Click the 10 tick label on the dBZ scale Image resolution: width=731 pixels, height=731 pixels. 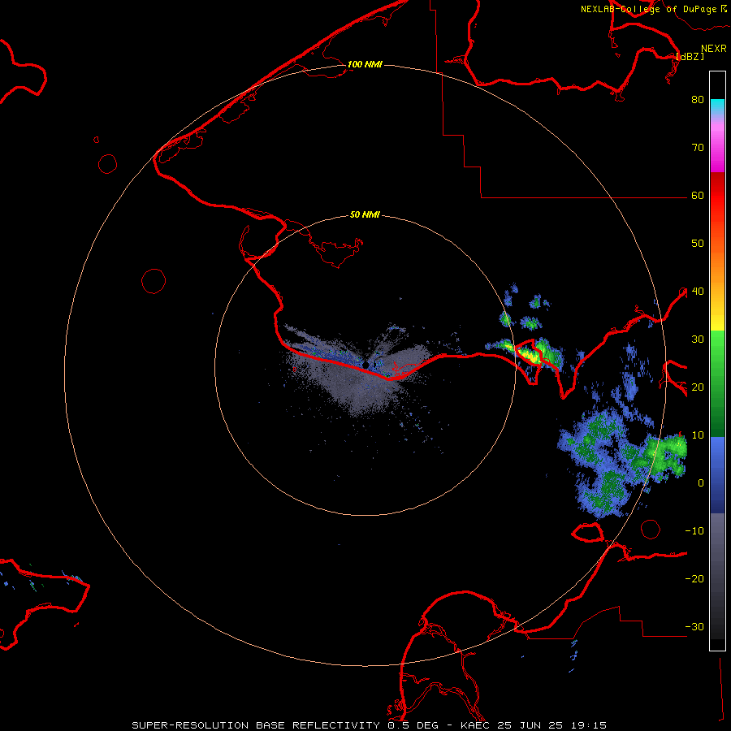coord(698,435)
